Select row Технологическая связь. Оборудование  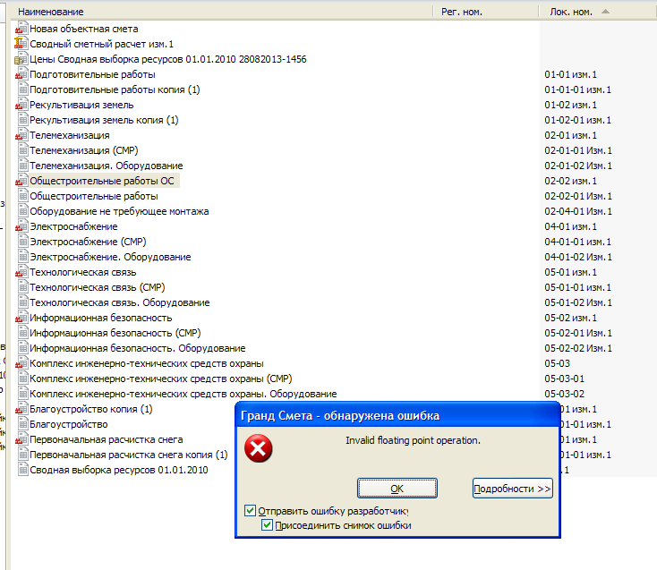[119, 302]
